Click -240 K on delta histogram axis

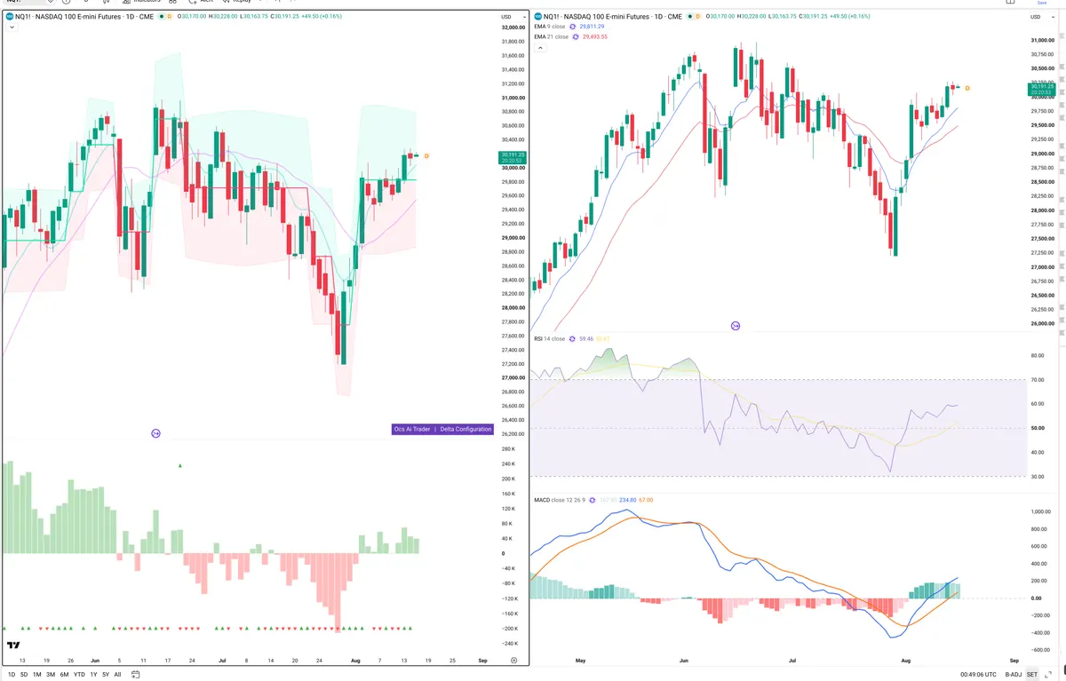pos(509,644)
